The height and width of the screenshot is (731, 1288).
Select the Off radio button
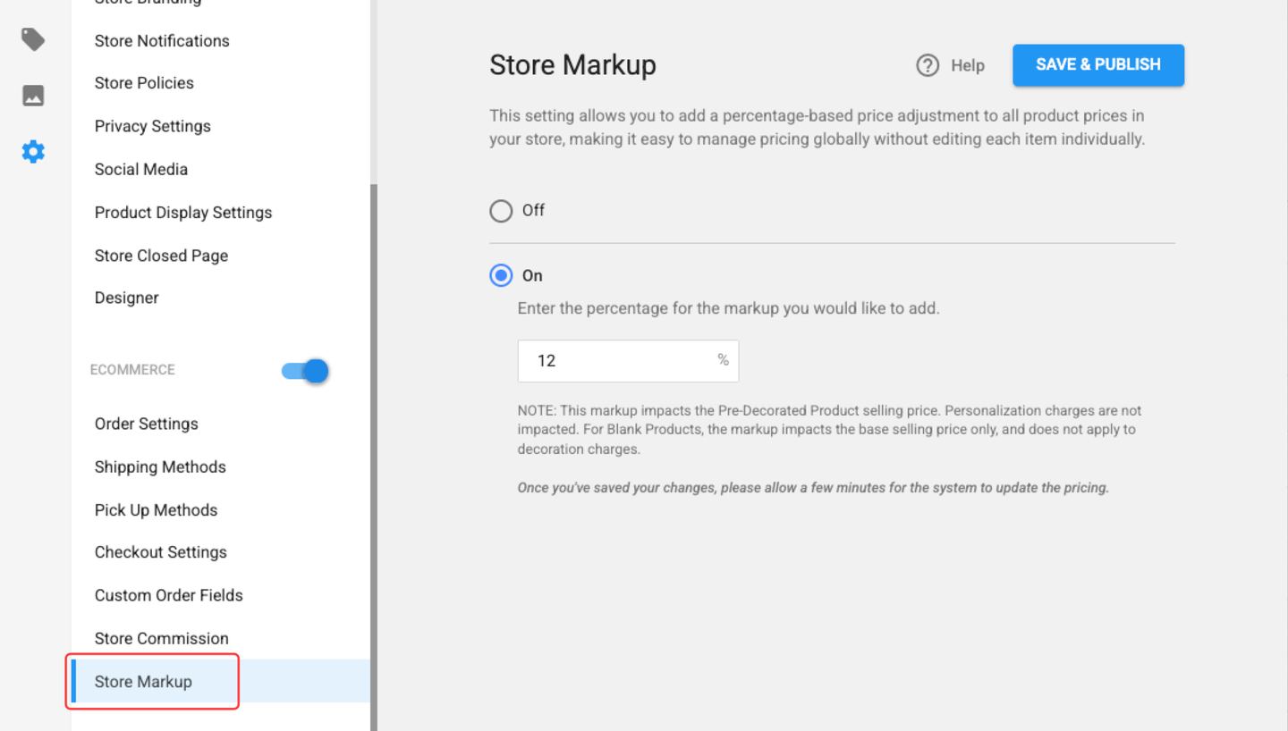pyautogui.click(x=501, y=211)
